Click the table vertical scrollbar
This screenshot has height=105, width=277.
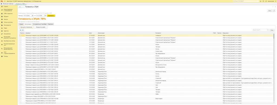pyautogui.click(x=274, y=68)
